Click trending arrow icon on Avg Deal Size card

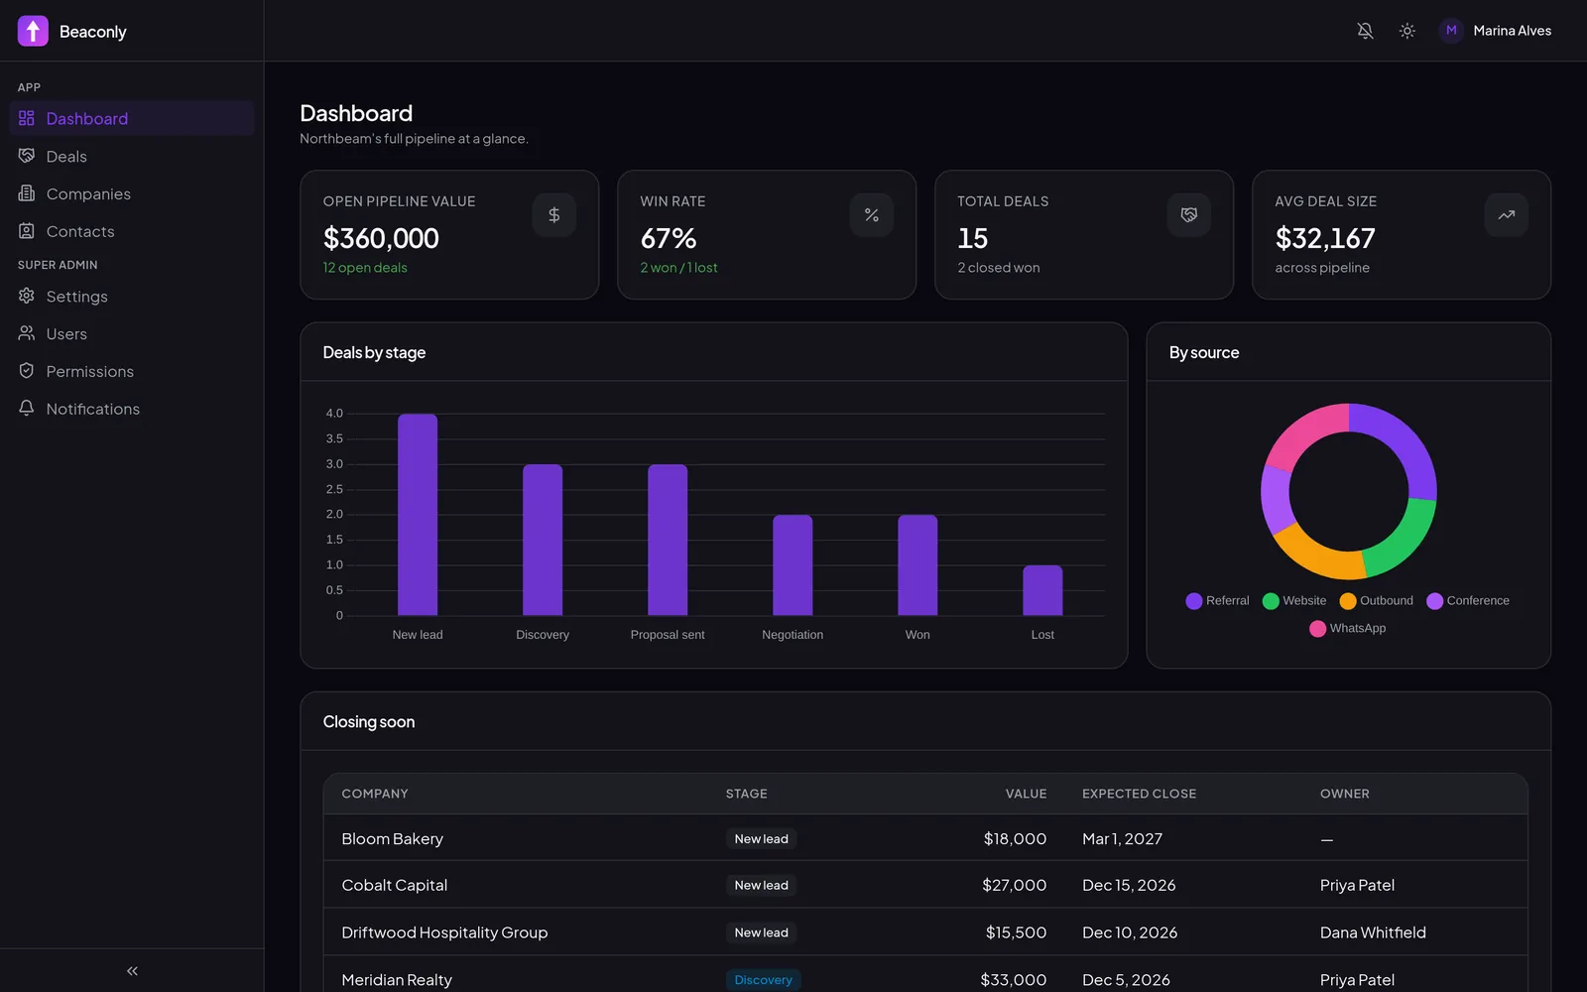click(1507, 215)
